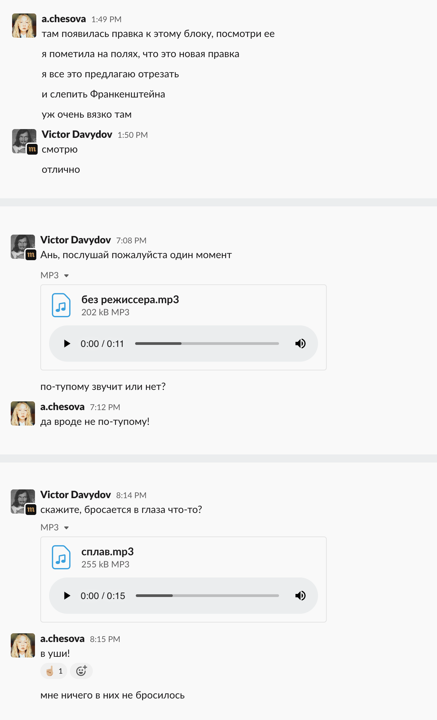Click a.chesova's username at 7:12 PM
437x720 pixels.
tap(63, 407)
